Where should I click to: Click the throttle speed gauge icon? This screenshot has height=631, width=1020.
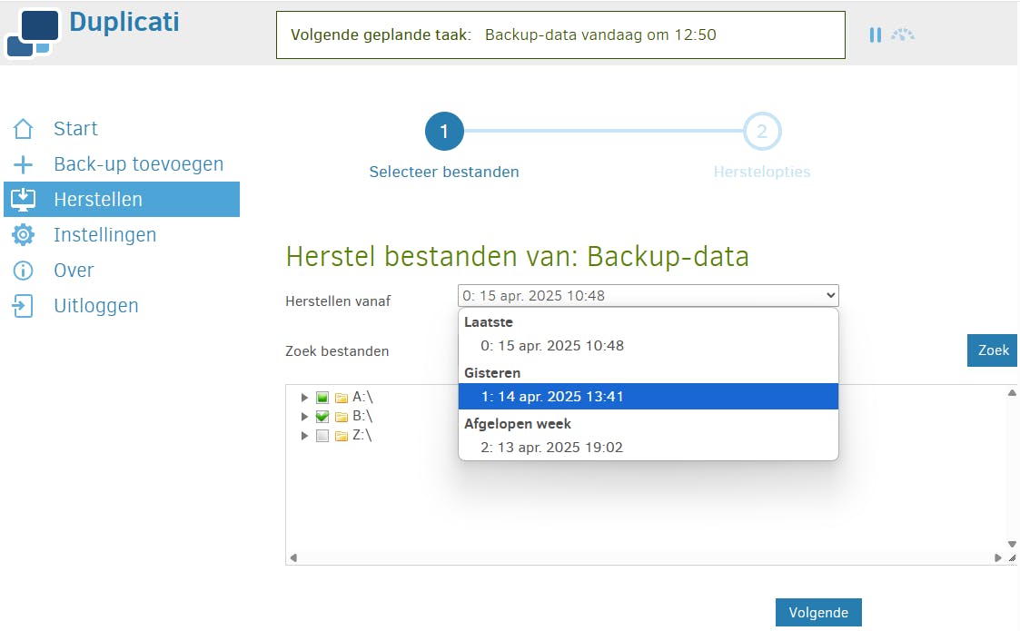(902, 35)
